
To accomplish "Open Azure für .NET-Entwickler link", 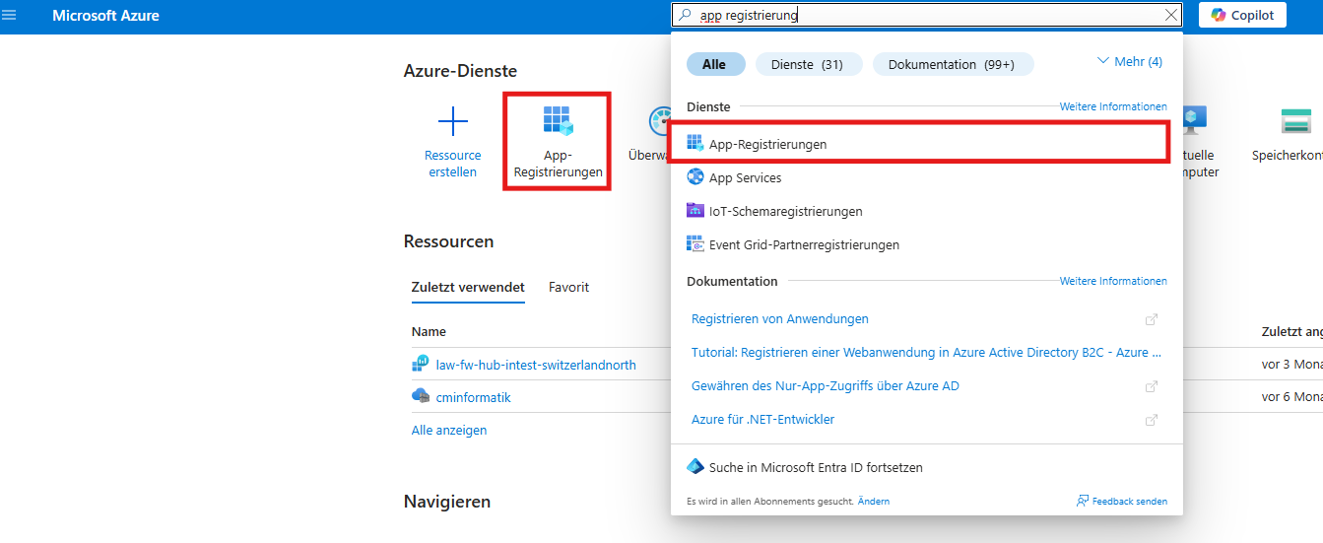I will [763, 420].
